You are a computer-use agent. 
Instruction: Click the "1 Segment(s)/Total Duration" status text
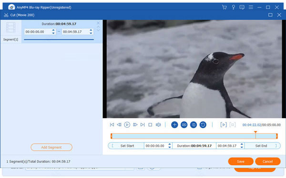coord(38,161)
